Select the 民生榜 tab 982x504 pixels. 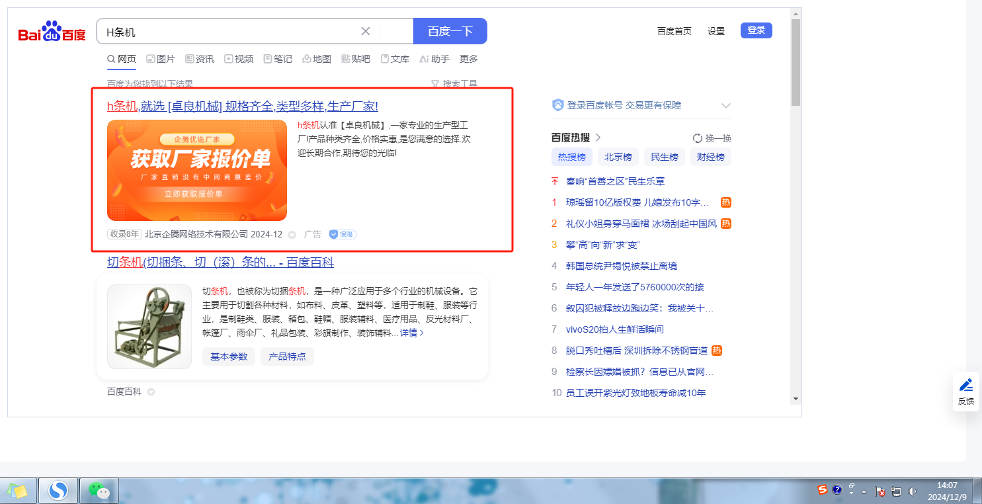(665, 157)
